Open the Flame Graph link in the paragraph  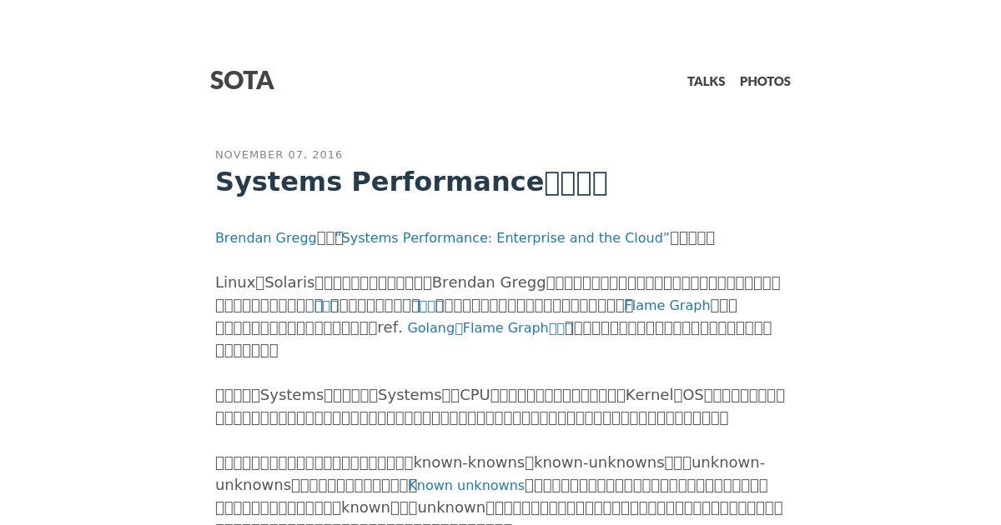click(667, 306)
